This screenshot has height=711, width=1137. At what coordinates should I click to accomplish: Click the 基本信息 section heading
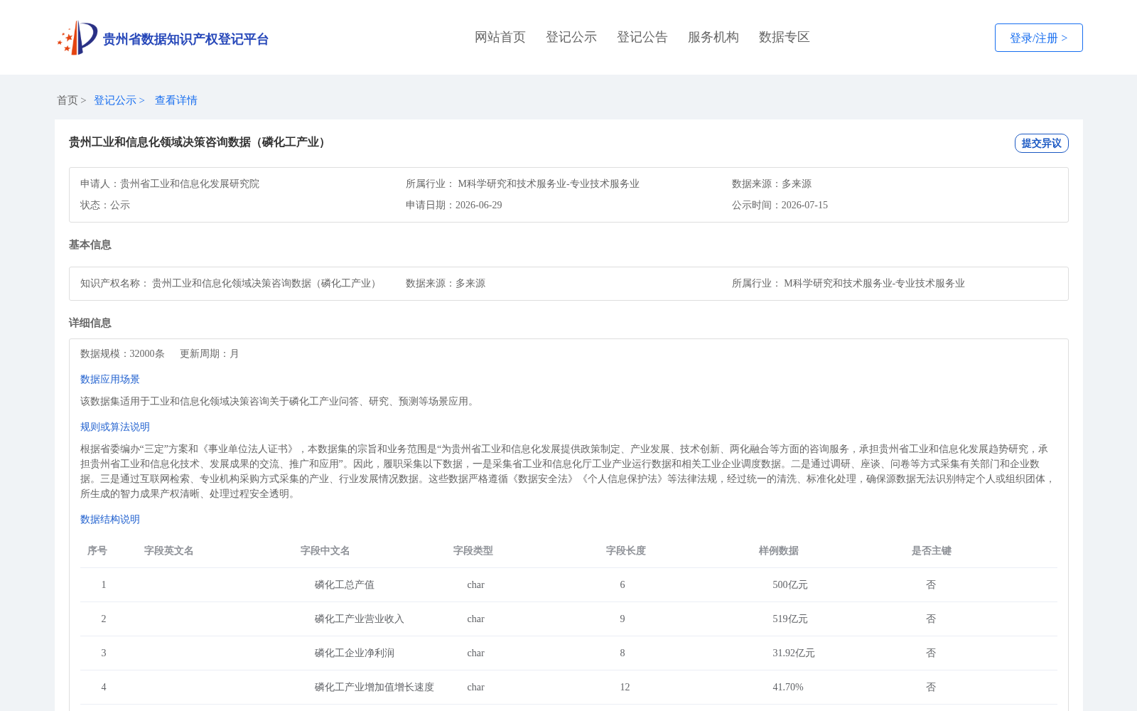click(90, 245)
